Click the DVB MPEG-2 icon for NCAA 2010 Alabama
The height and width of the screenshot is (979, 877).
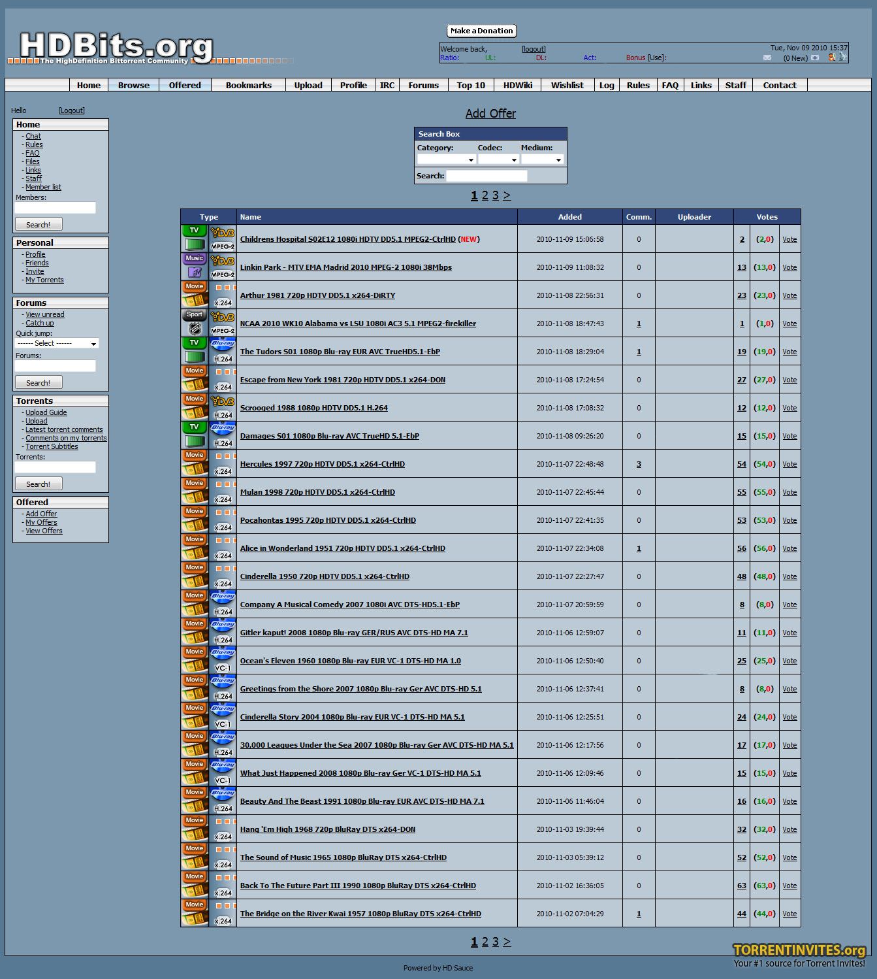point(223,323)
